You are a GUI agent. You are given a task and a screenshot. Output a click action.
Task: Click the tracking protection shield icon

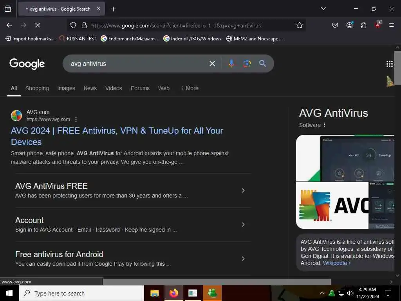[73, 25]
